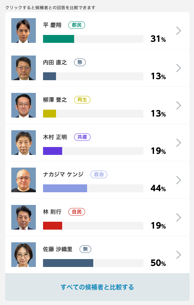
Task: Select the 自民 party tag
Action: click(77, 212)
